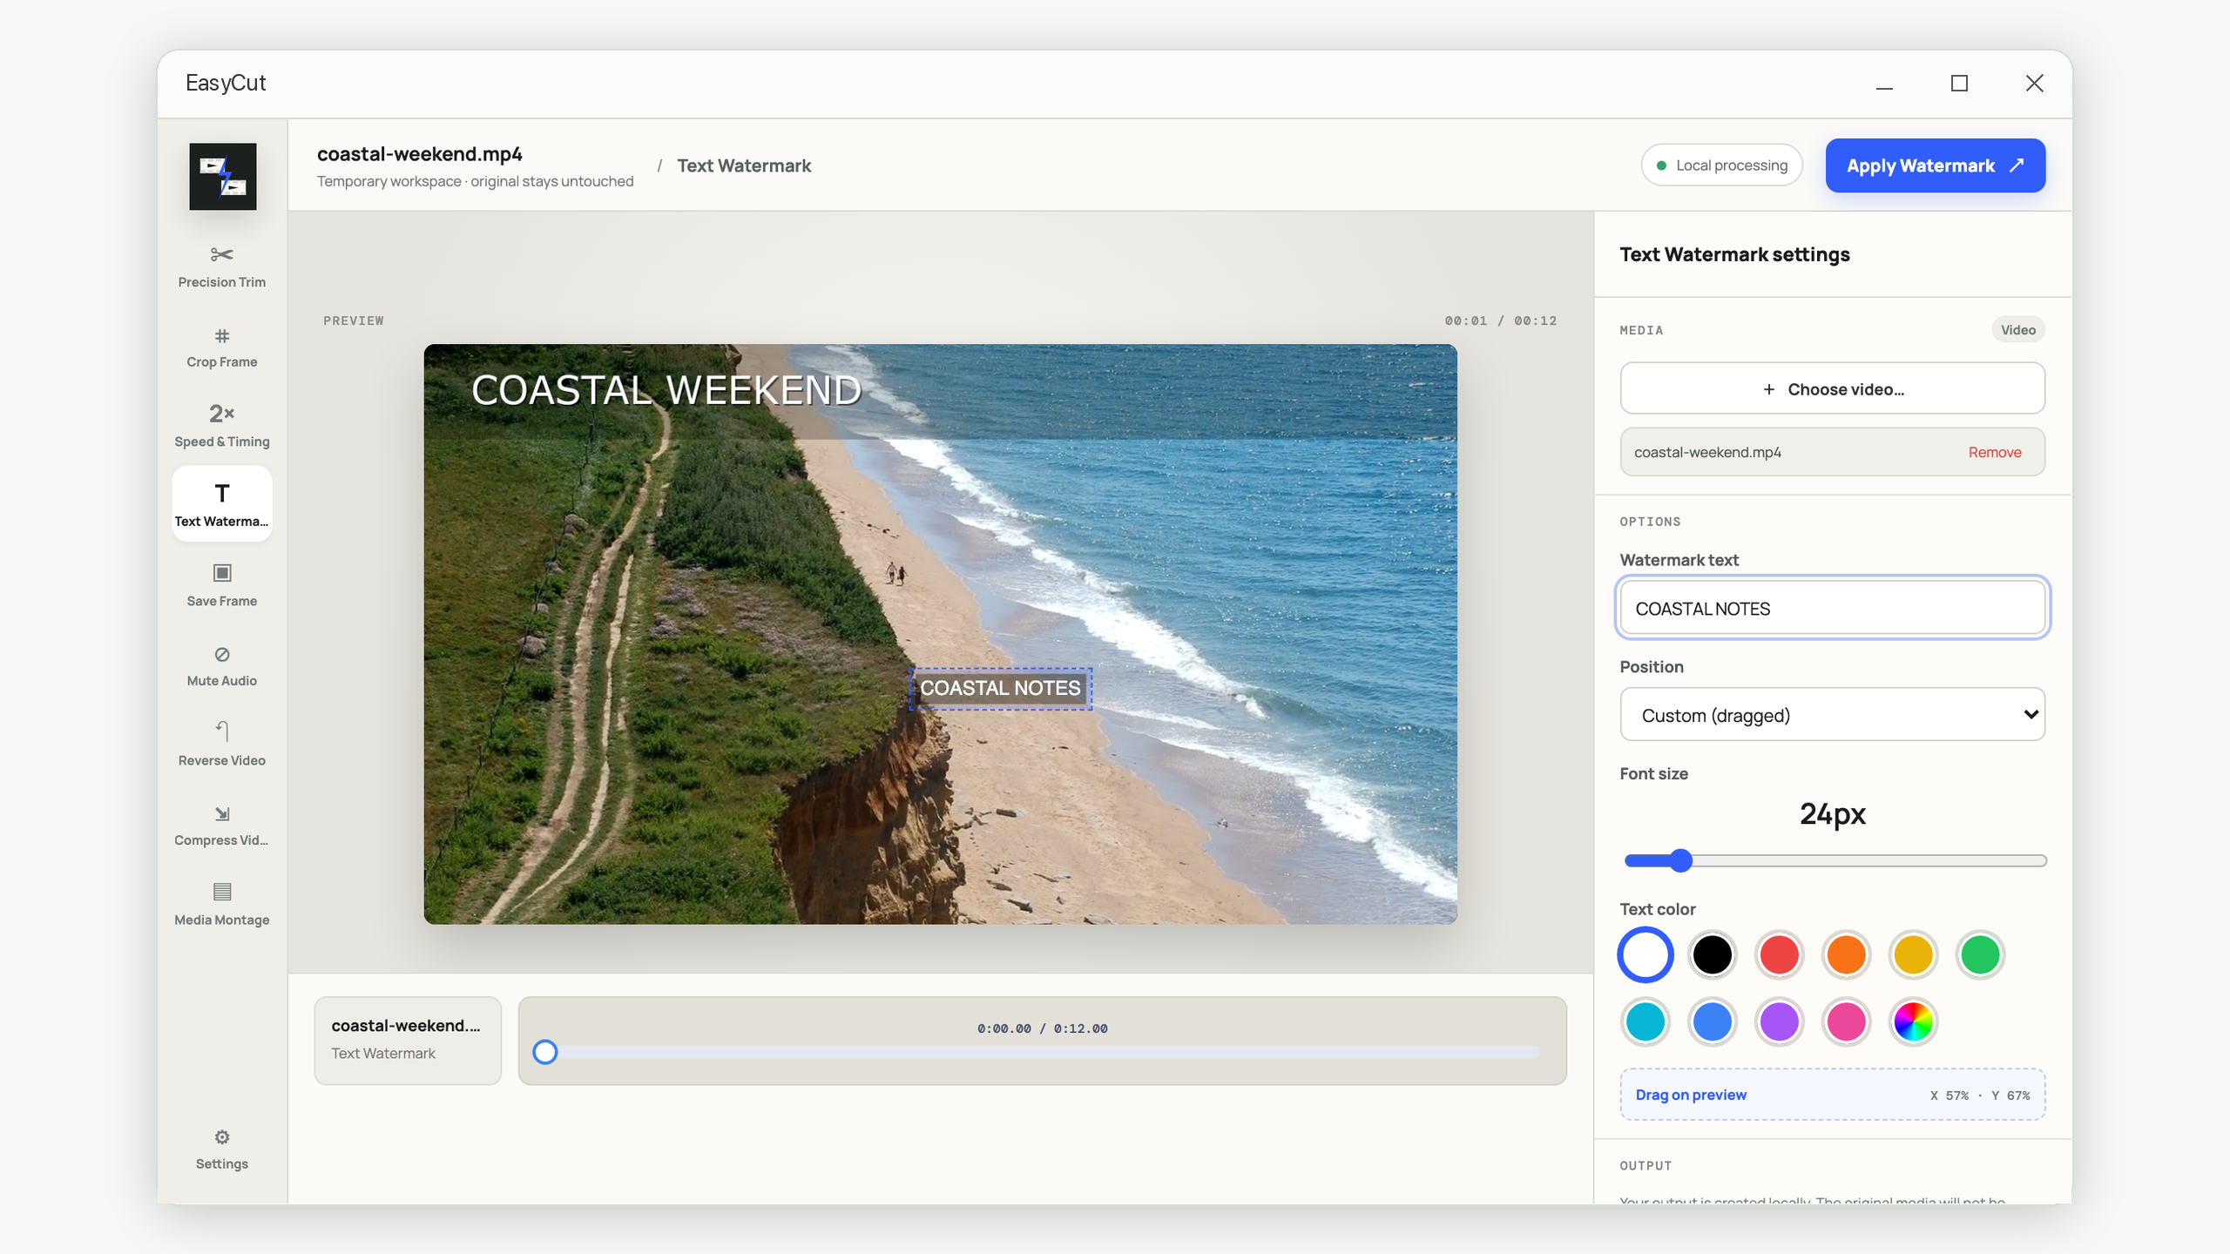This screenshot has width=2230, height=1254.
Task: Open the Settings gear
Action: 222,1149
